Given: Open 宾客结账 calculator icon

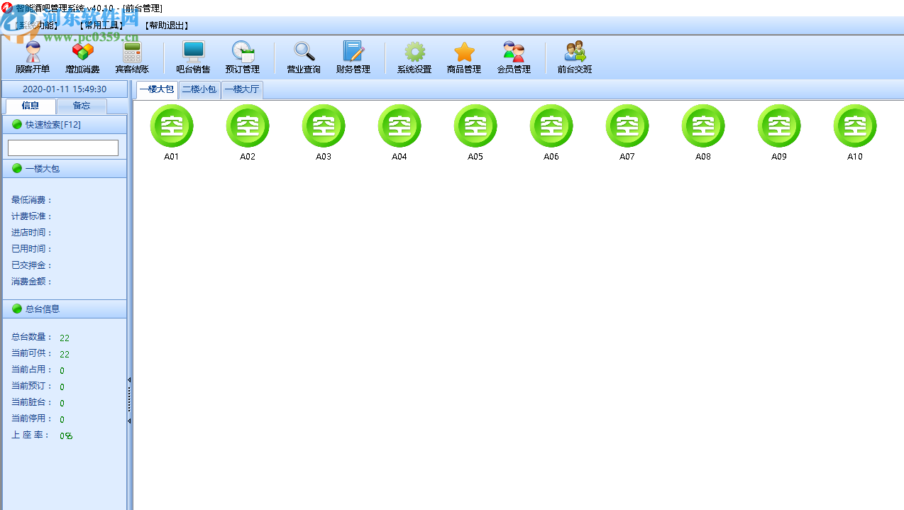Looking at the screenshot, I should 132,57.
